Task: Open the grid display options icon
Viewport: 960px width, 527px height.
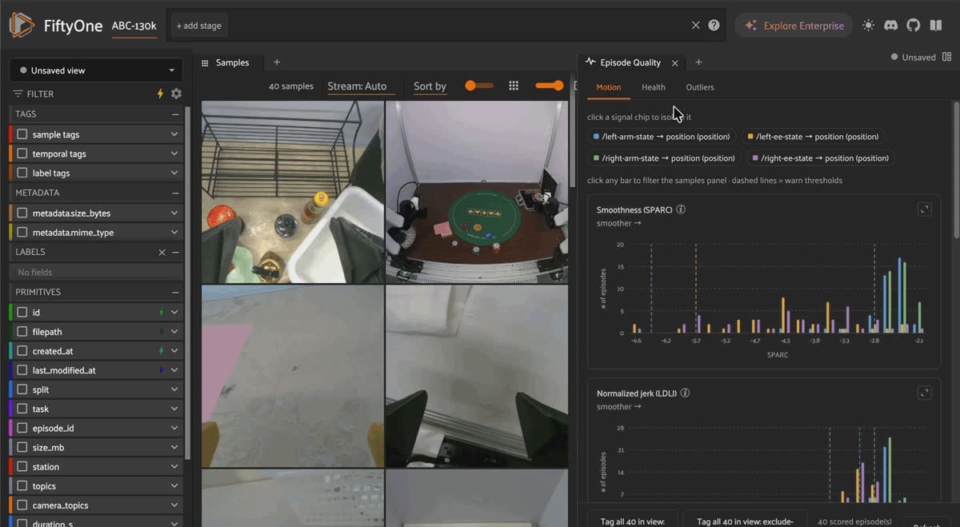Action: (514, 86)
